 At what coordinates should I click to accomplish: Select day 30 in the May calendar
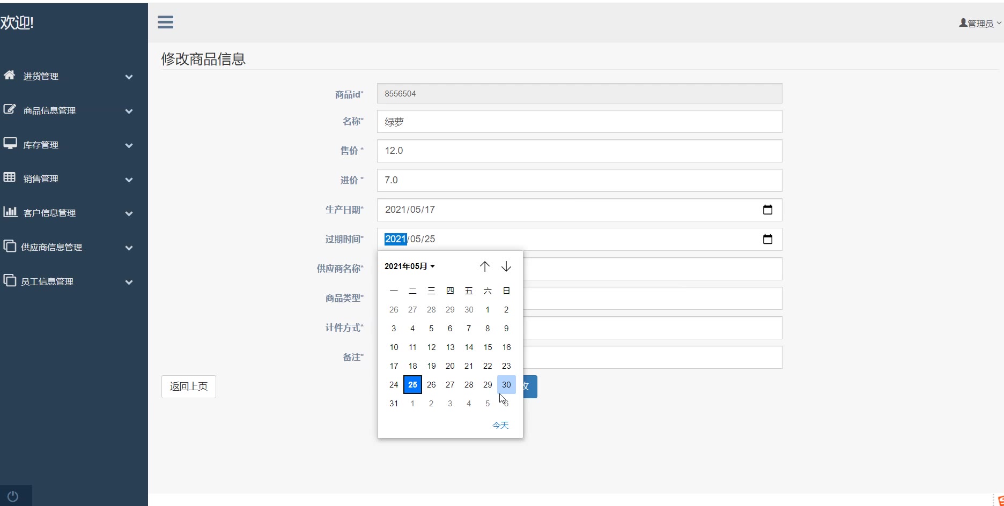[506, 384]
